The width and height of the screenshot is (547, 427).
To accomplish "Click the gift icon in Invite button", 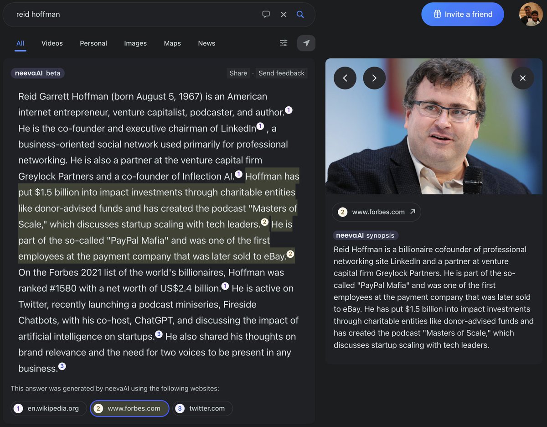I will point(437,14).
